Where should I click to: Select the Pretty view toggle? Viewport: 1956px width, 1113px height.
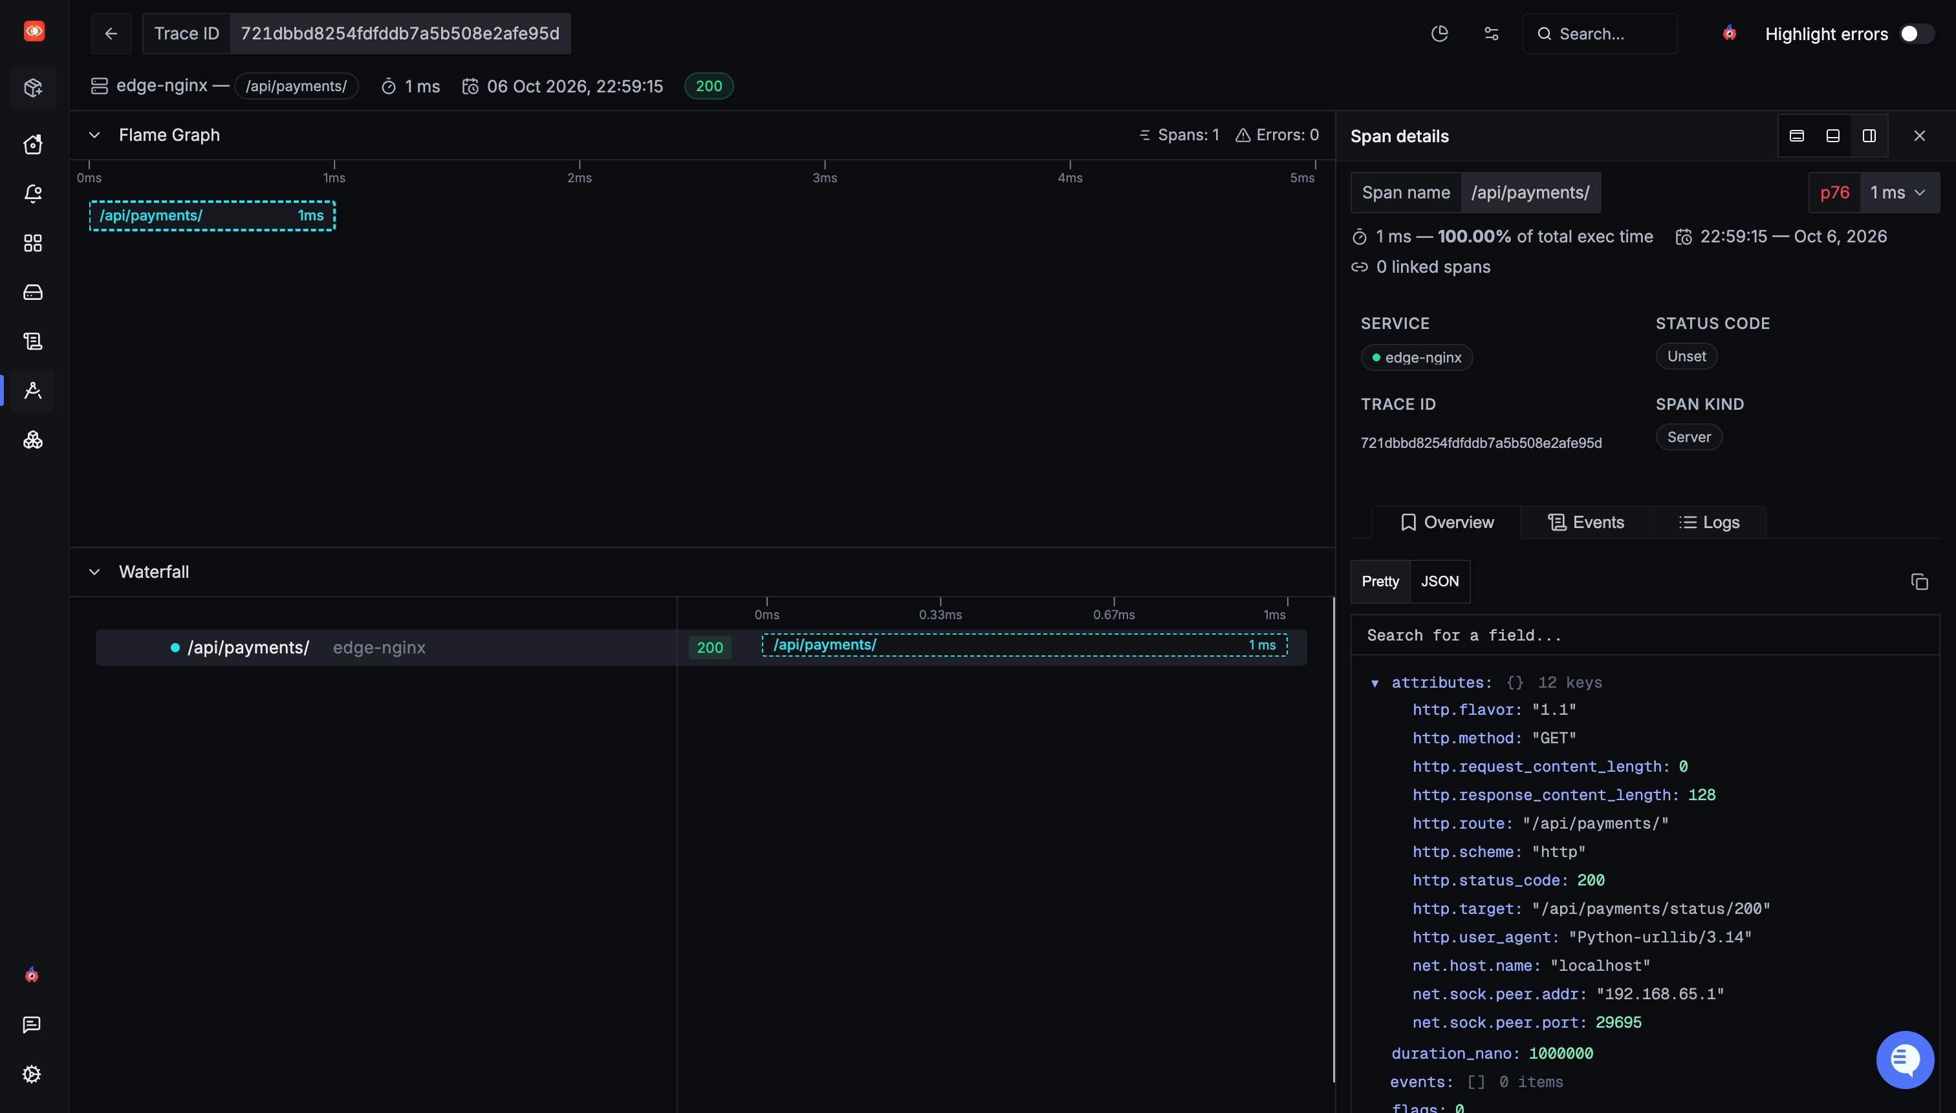(x=1380, y=581)
